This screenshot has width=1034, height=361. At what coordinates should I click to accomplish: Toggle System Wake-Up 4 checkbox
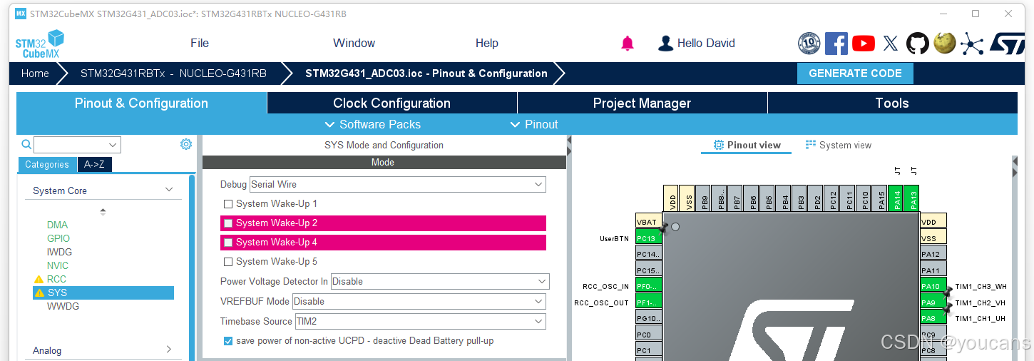click(228, 243)
